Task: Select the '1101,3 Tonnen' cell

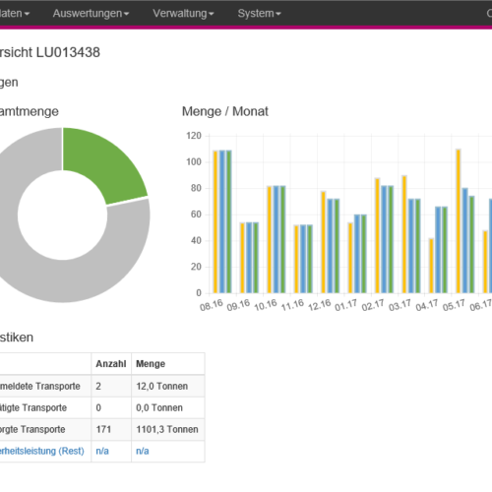Action: [x=168, y=429]
